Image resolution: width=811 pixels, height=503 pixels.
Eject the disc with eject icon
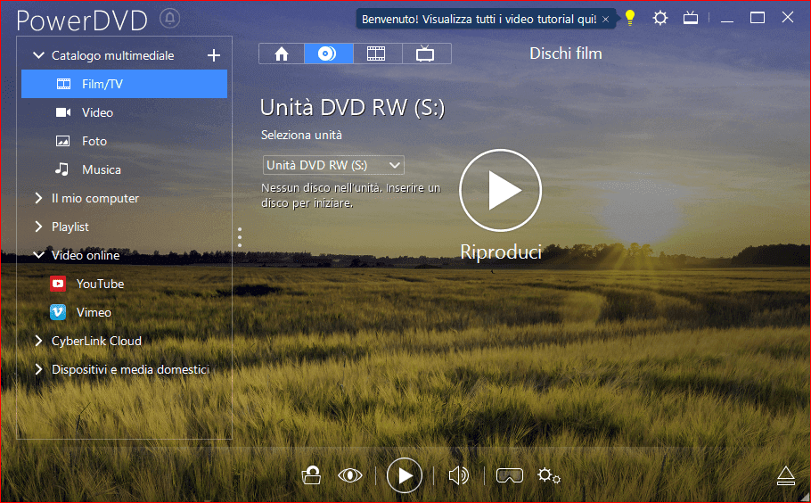point(785,475)
